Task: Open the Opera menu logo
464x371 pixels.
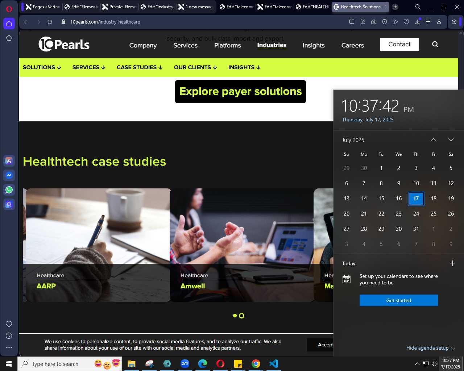Action: pos(9,9)
